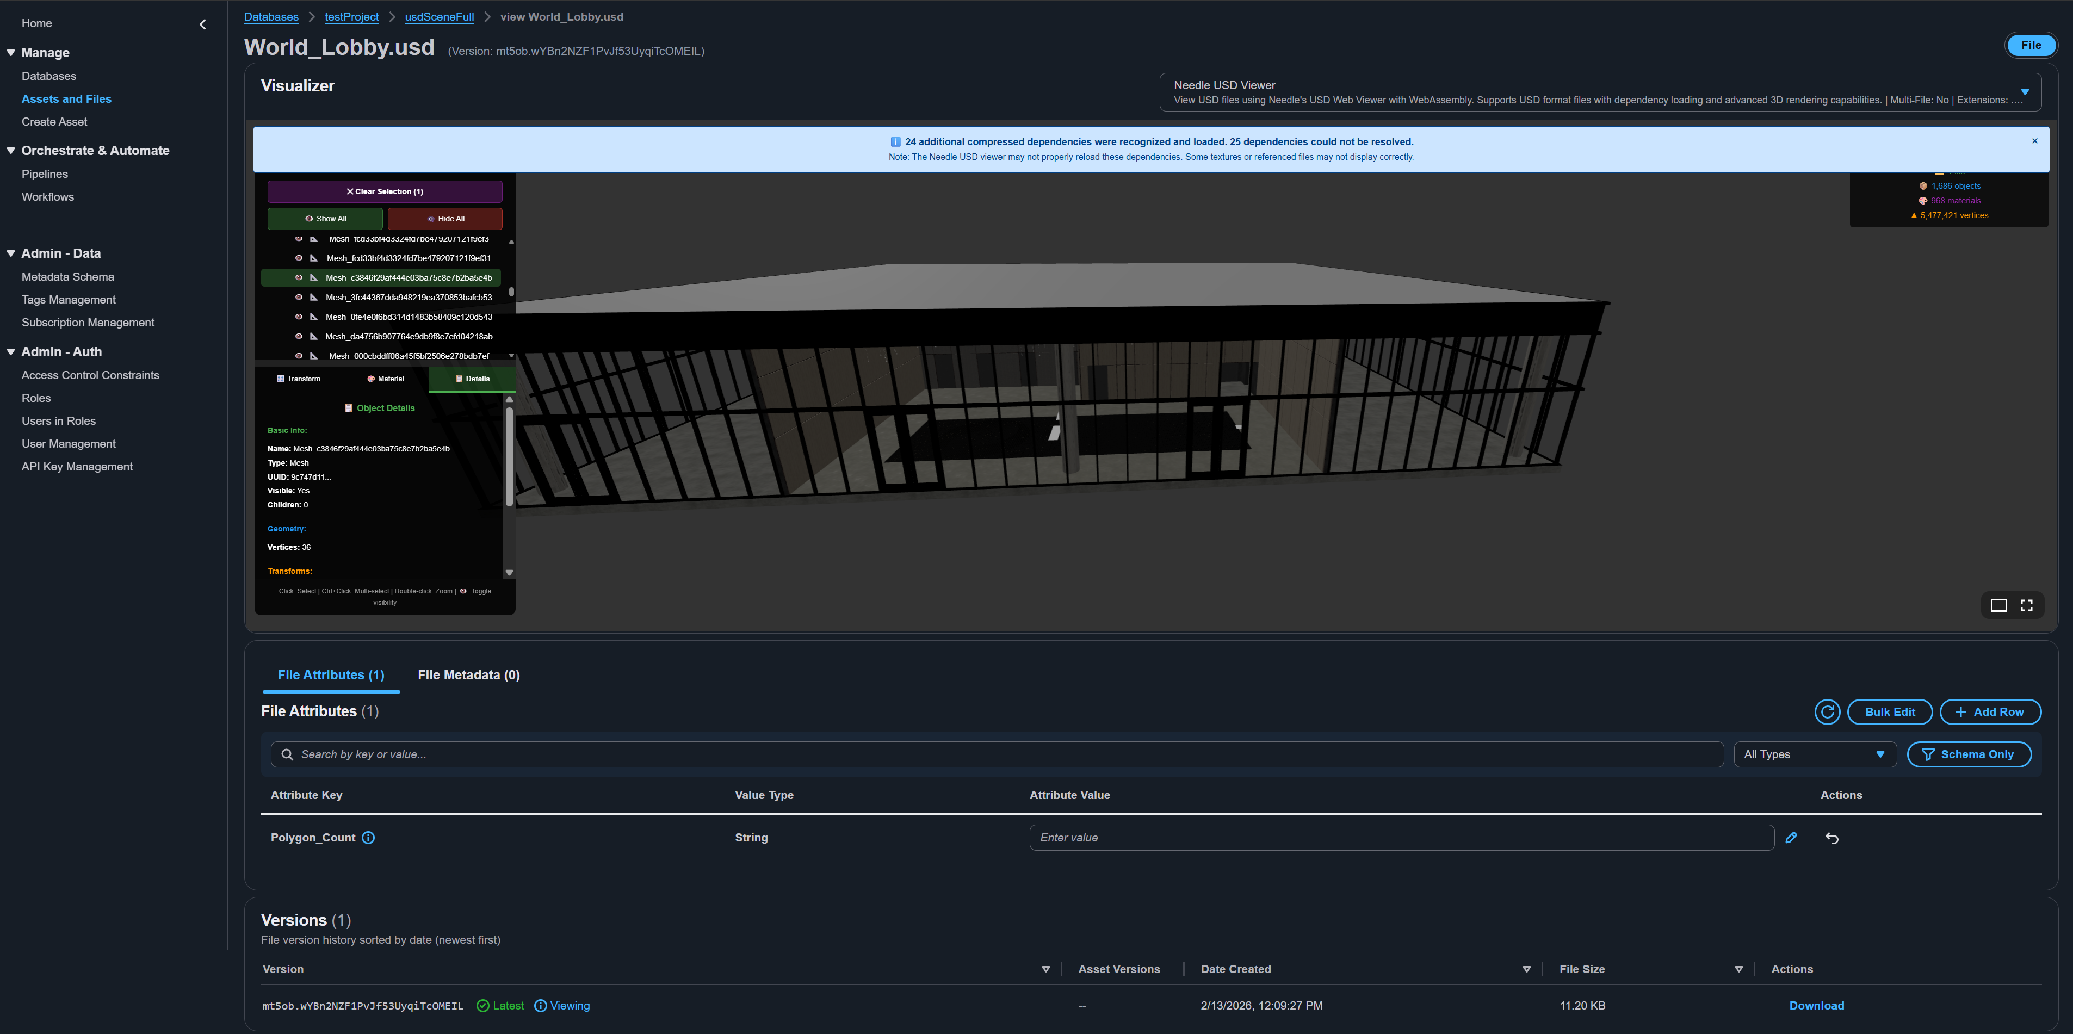Screen dimensions: 2073x1034
Task: Open the testProject breadcrumb link
Action: click(352, 17)
